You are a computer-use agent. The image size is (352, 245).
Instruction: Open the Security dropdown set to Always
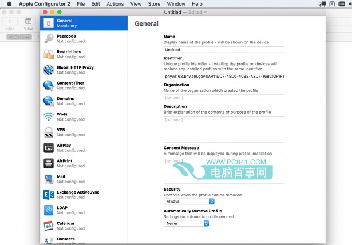click(187, 201)
